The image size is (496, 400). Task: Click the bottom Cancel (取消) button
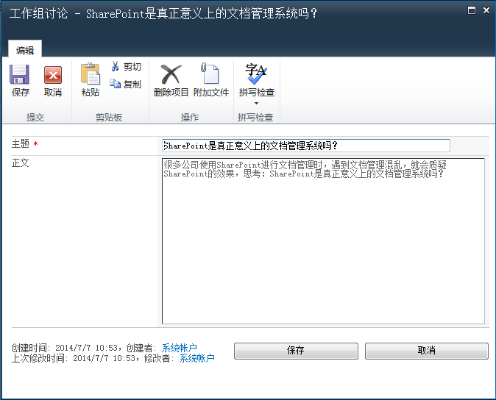[426, 351]
